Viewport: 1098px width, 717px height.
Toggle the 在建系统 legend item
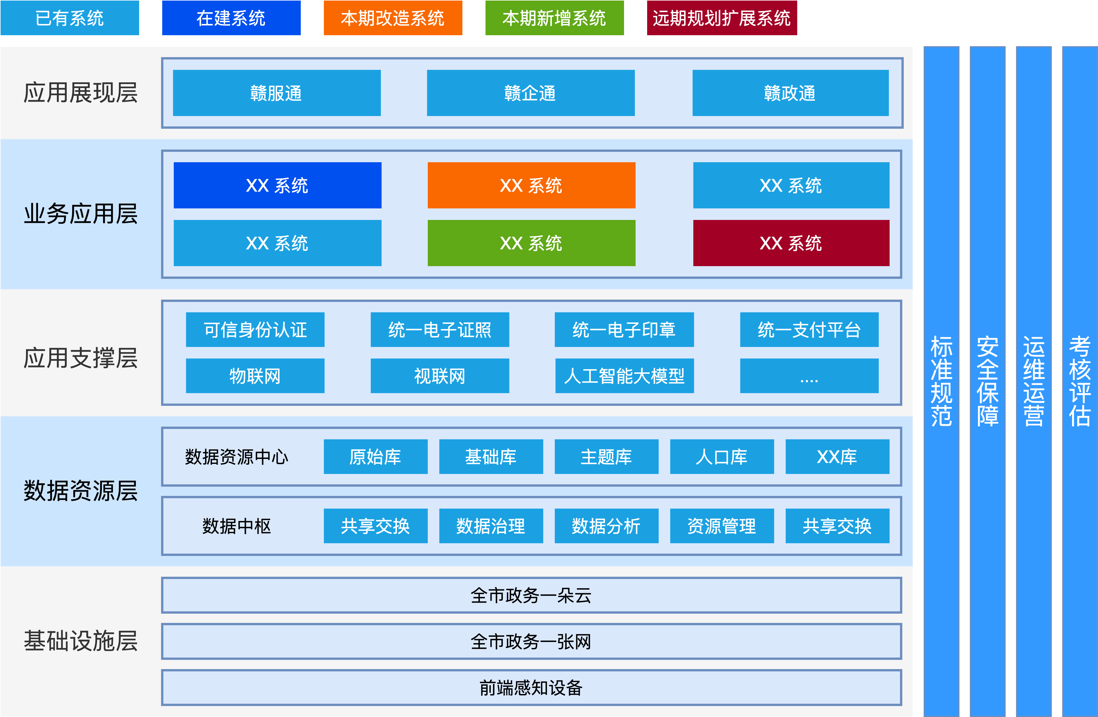click(x=231, y=18)
